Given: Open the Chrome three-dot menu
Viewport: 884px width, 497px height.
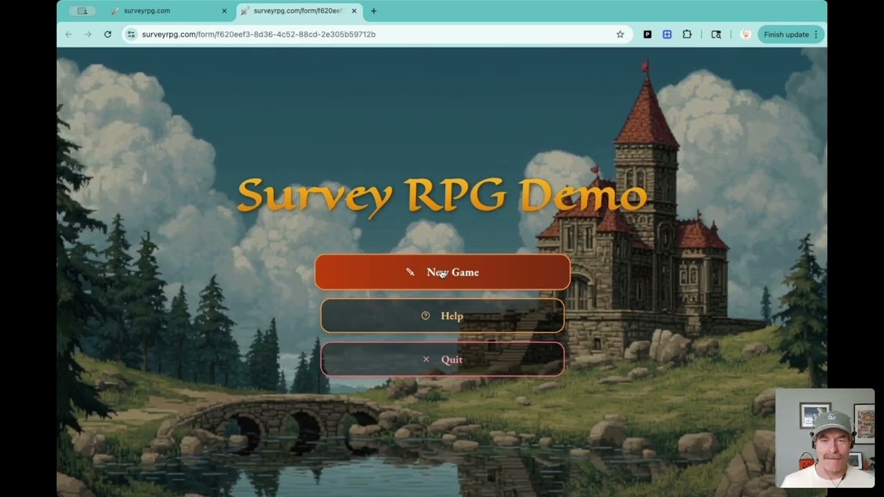Looking at the screenshot, I should point(816,34).
